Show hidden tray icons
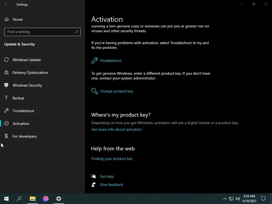The height and width of the screenshot is (204, 272). click(x=225, y=199)
